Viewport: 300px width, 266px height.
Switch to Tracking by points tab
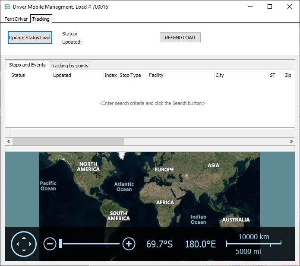click(x=69, y=66)
